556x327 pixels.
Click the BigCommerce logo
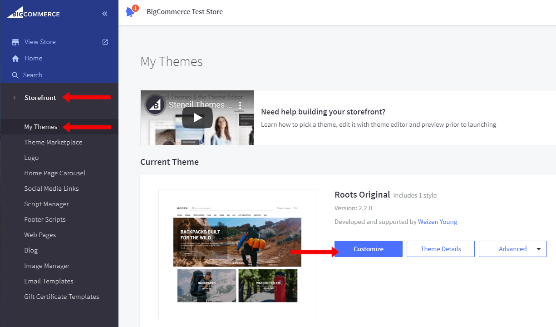pos(33,13)
